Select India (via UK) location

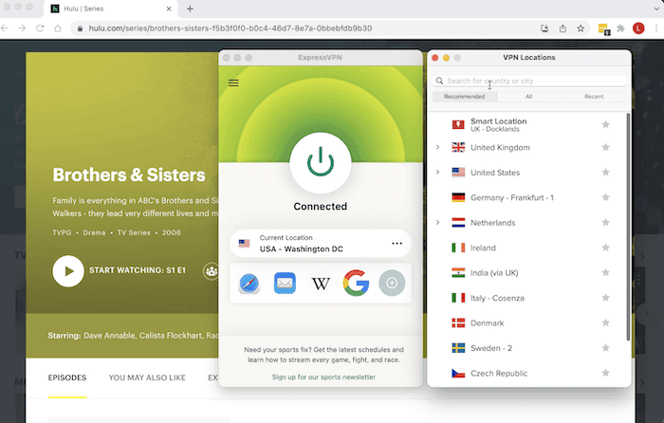point(526,273)
